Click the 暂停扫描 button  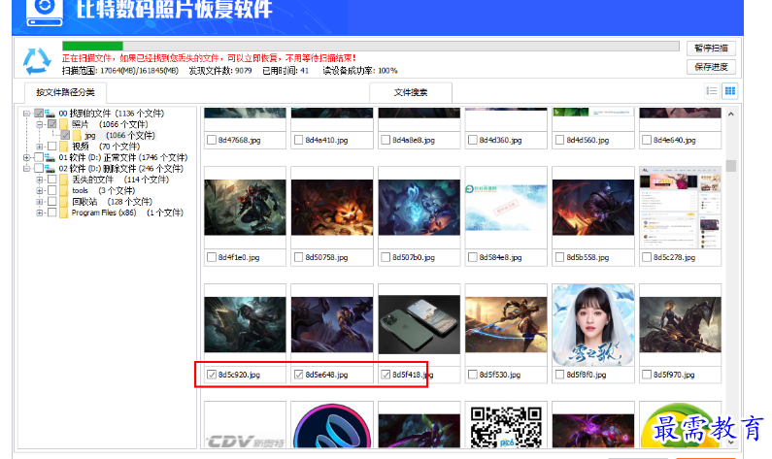[711, 49]
